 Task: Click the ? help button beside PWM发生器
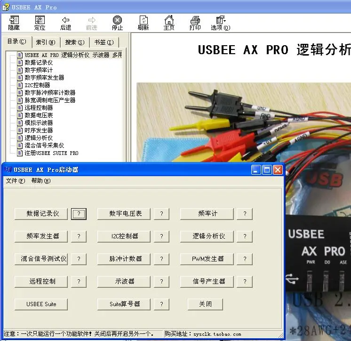point(245,259)
